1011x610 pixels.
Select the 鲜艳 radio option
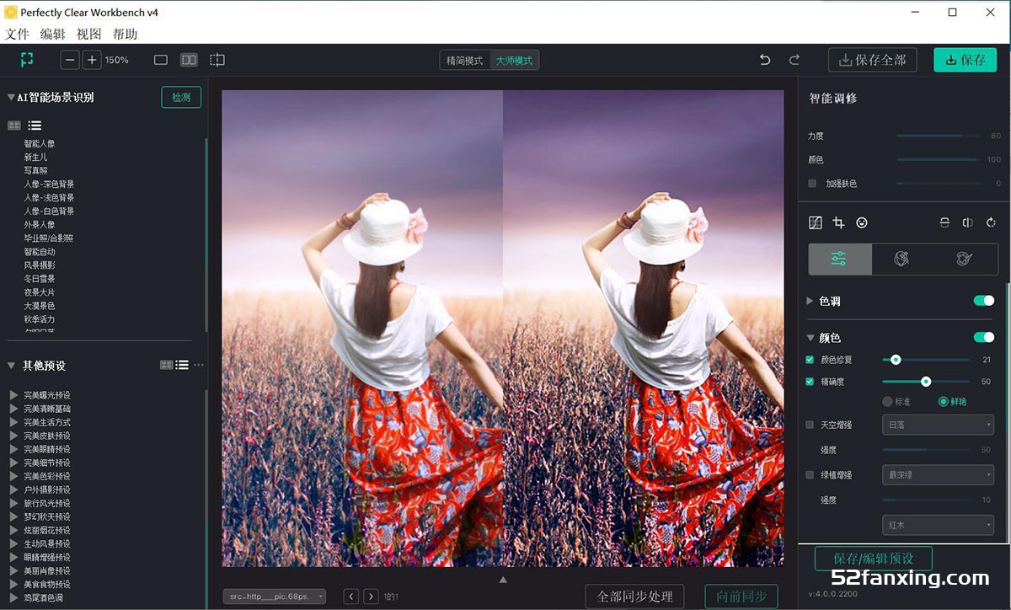[943, 402]
